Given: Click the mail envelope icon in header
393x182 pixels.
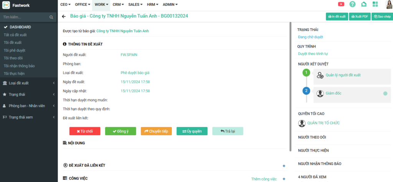Looking at the screenshot, I should point(364,4).
